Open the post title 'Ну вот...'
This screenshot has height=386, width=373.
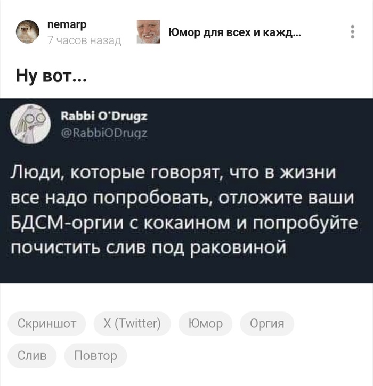click(51, 75)
